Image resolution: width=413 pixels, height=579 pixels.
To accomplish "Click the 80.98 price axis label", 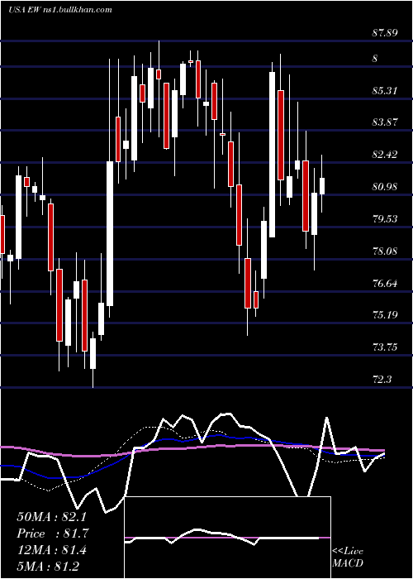I will click(x=385, y=187).
